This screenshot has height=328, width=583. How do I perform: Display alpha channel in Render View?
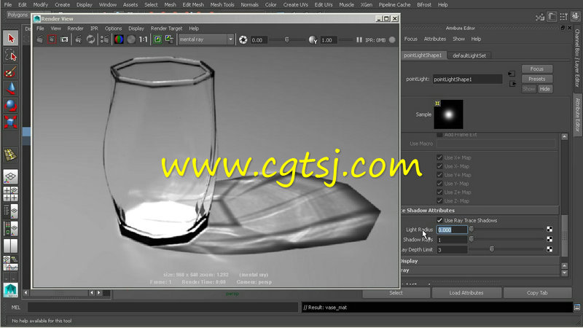[x=131, y=39]
